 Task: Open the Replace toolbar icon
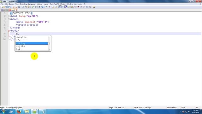(x=42, y=7)
